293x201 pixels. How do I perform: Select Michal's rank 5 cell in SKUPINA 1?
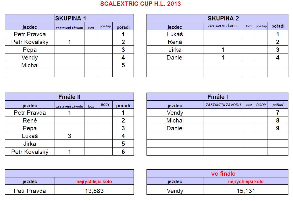123,65
